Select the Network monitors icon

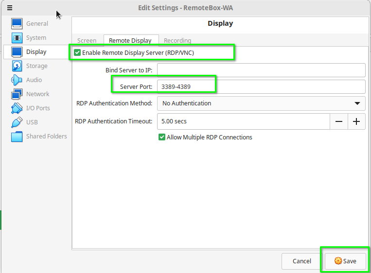(x=17, y=94)
